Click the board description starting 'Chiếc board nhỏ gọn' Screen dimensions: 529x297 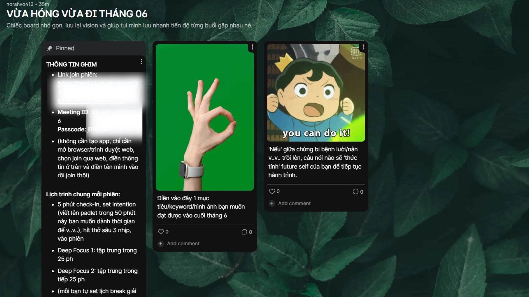point(129,26)
